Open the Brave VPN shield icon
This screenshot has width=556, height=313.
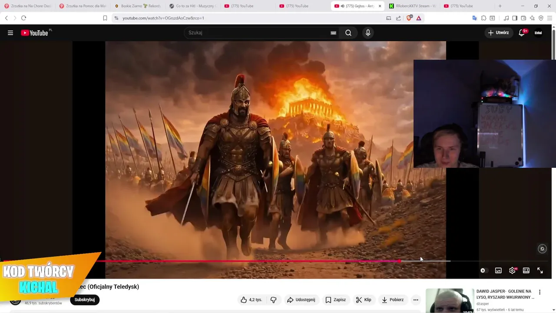tap(541, 18)
